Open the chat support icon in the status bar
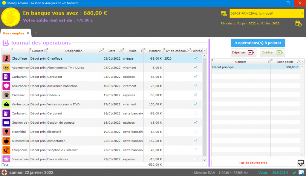The width and height of the screenshot is (306, 176). (301, 172)
